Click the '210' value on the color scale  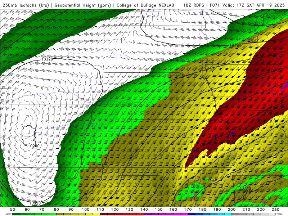point(246,210)
